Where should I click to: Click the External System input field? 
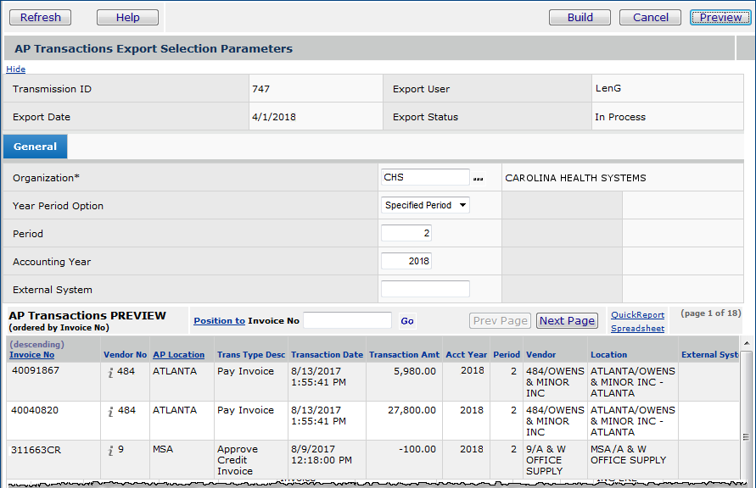(425, 289)
